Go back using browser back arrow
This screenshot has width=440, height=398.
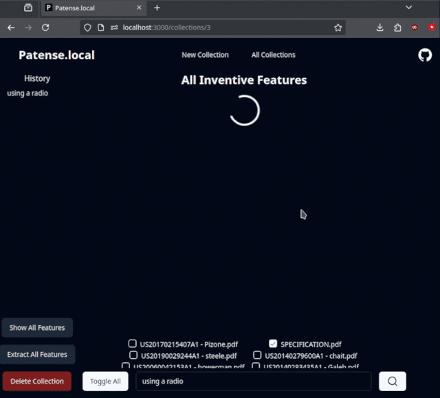pos(11,27)
